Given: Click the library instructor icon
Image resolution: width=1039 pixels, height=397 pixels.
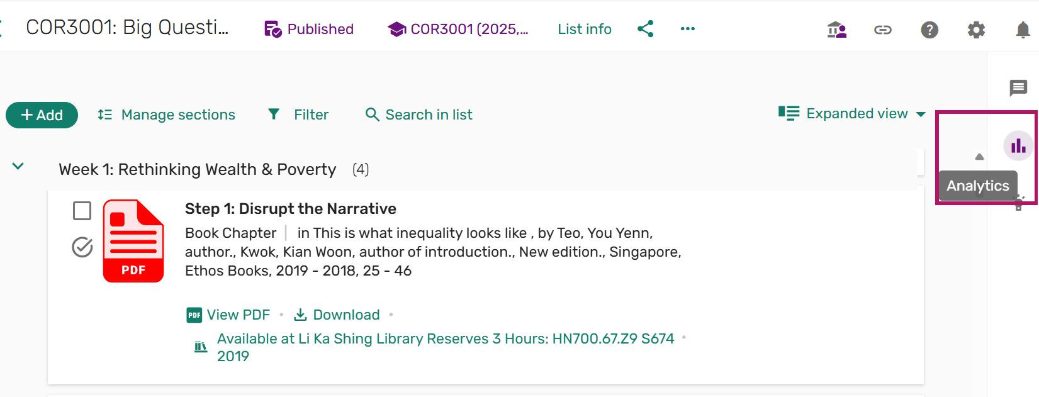Looking at the screenshot, I should pyautogui.click(x=836, y=30).
